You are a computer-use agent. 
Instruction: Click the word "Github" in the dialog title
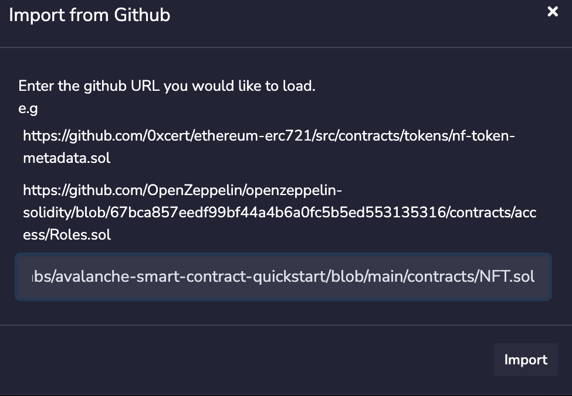(141, 15)
